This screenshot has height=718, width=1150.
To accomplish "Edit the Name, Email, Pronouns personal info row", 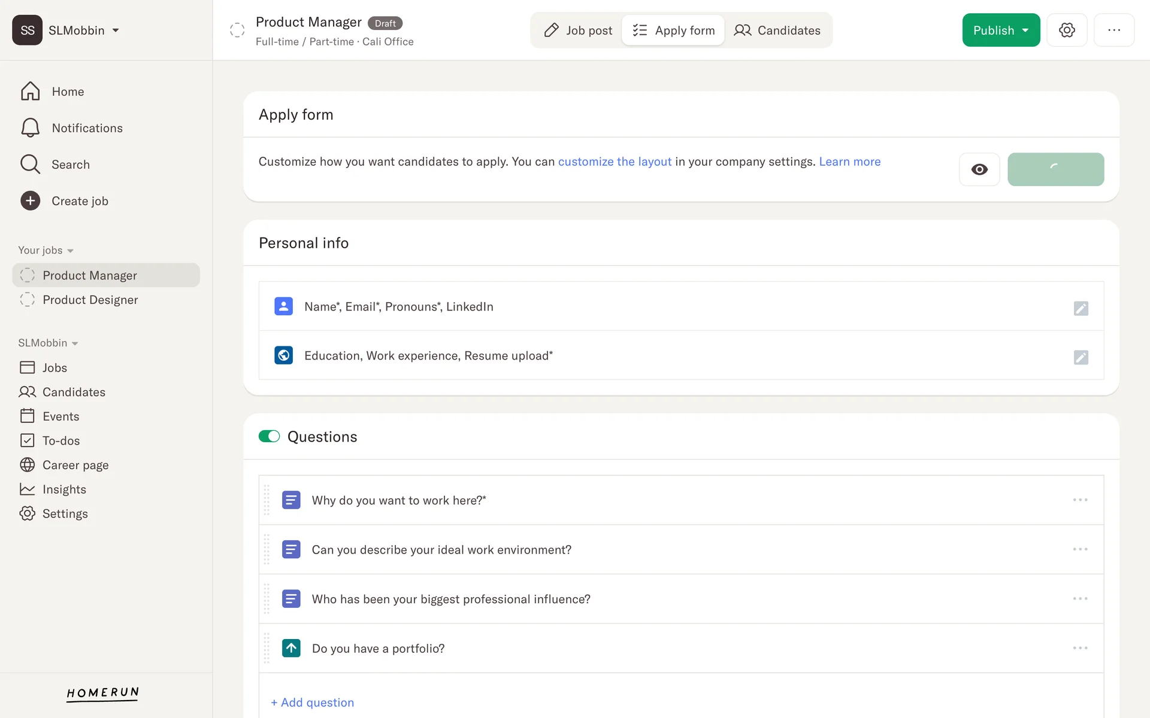I will click(1081, 308).
